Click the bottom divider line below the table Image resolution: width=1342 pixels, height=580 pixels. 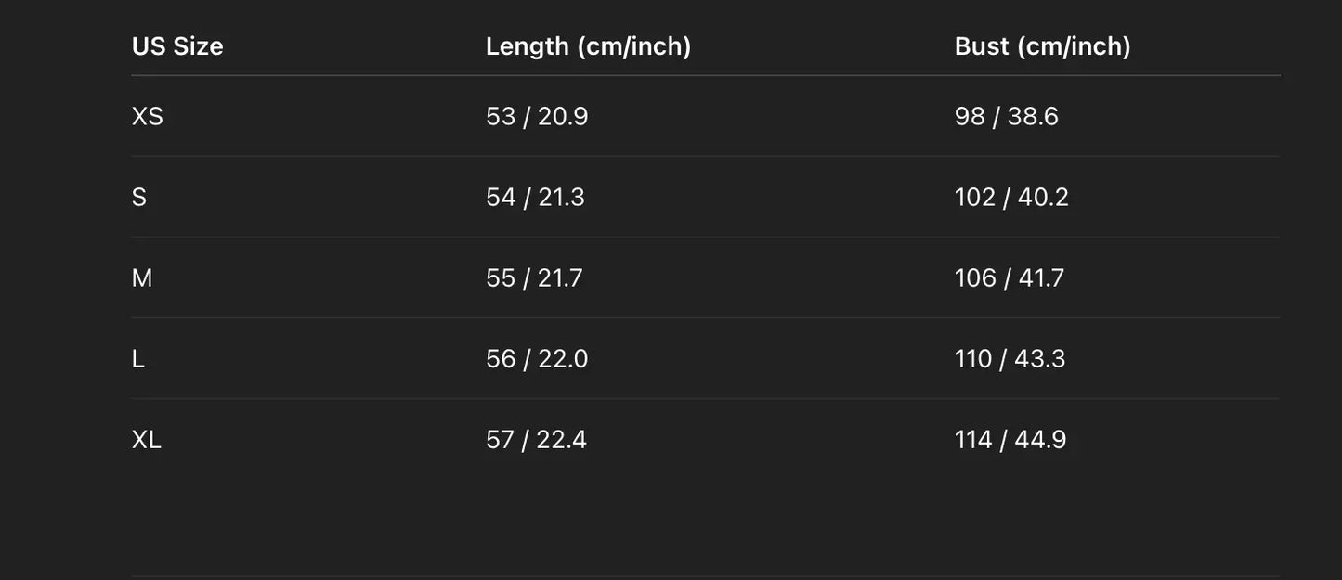[706, 576]
